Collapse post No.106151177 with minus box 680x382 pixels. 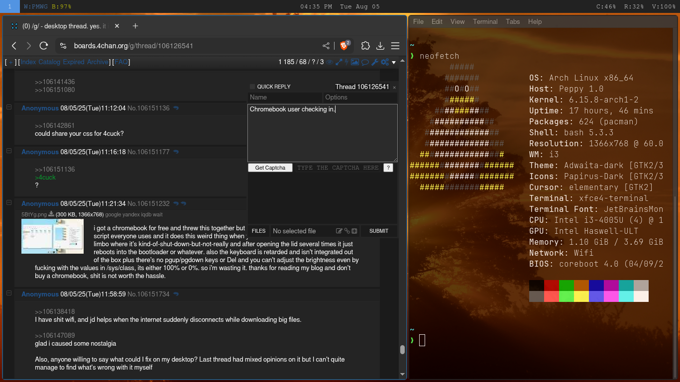pyautogui.click(x=8, y=151)
